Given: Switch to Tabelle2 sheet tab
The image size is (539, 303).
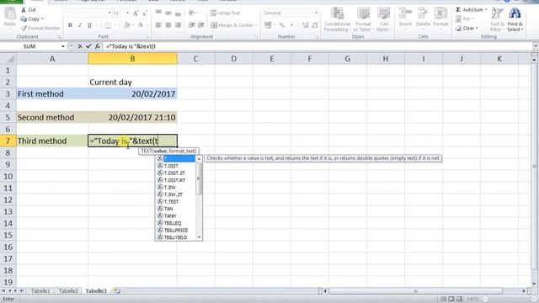Looking at the screenshot, I should click(68, 291).
